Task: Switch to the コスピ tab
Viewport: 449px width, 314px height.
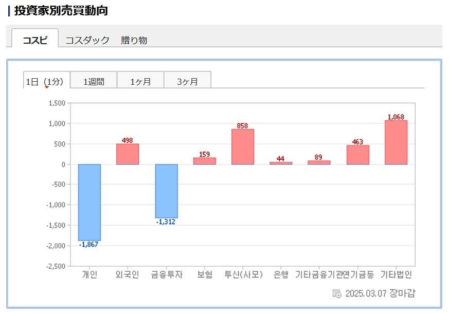Action: pyautogui.click(x=35, y=40)
